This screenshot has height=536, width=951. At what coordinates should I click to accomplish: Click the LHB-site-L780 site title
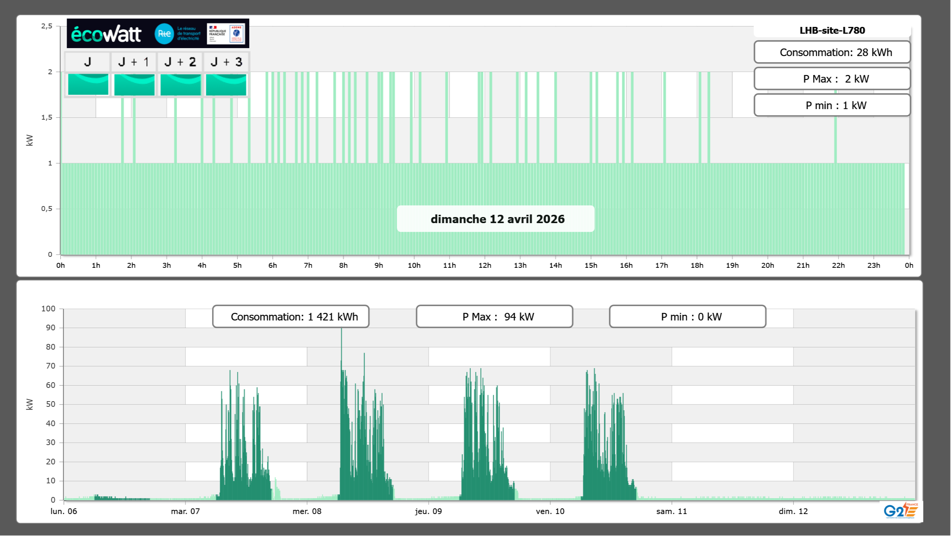pyautogui.click(x=832, y=30)
